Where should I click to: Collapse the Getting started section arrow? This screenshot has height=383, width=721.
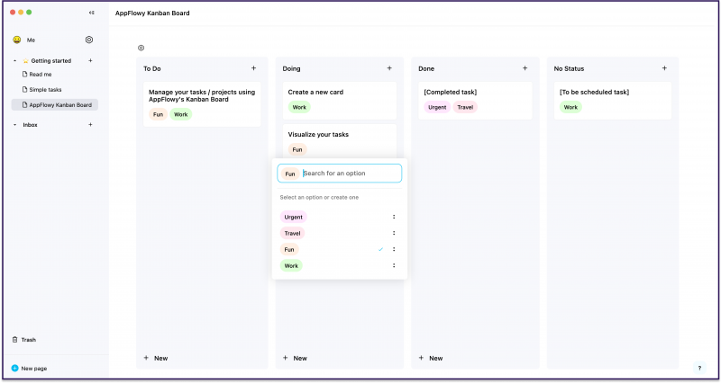[x=14, y=60]
